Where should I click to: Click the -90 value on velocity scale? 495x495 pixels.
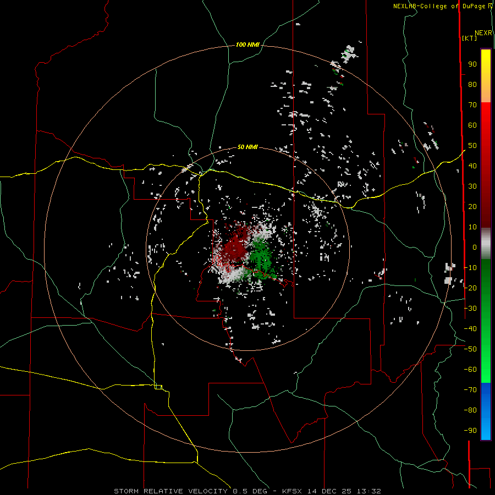click(470, 431)
